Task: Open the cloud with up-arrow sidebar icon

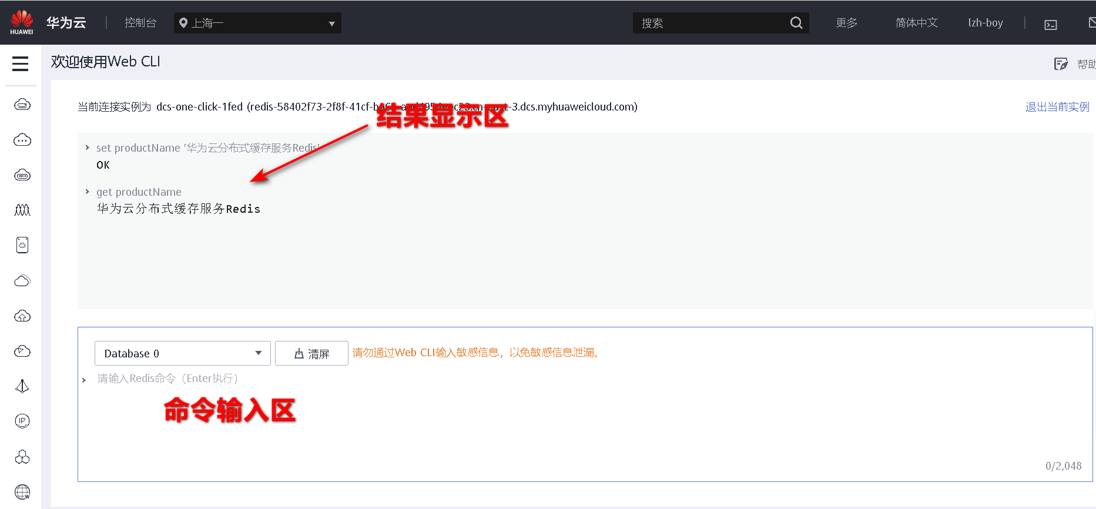Action: tap(22, 316)
